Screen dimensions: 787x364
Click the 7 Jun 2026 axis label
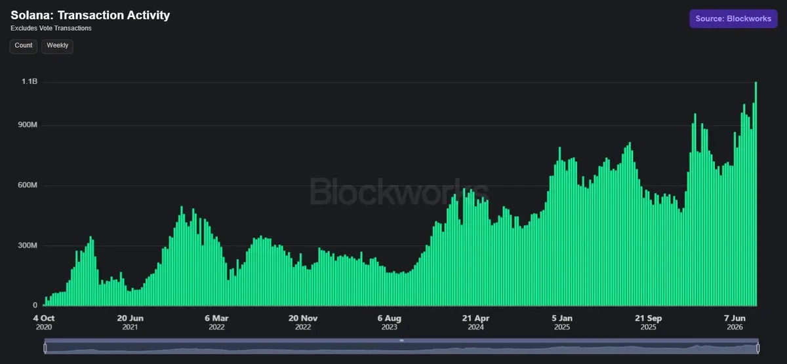click(735, 322)
